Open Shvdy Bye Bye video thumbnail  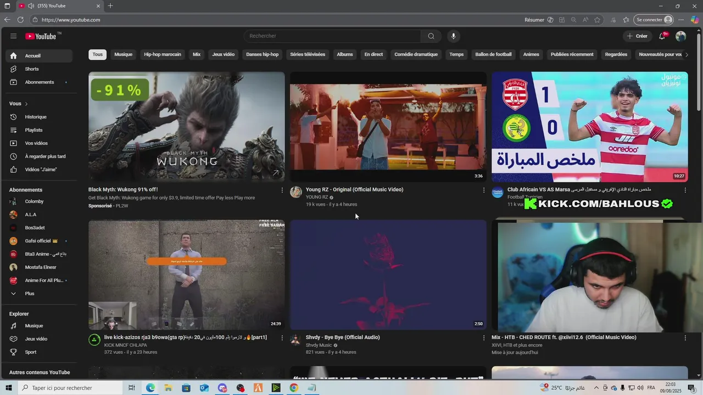point(388,275)
